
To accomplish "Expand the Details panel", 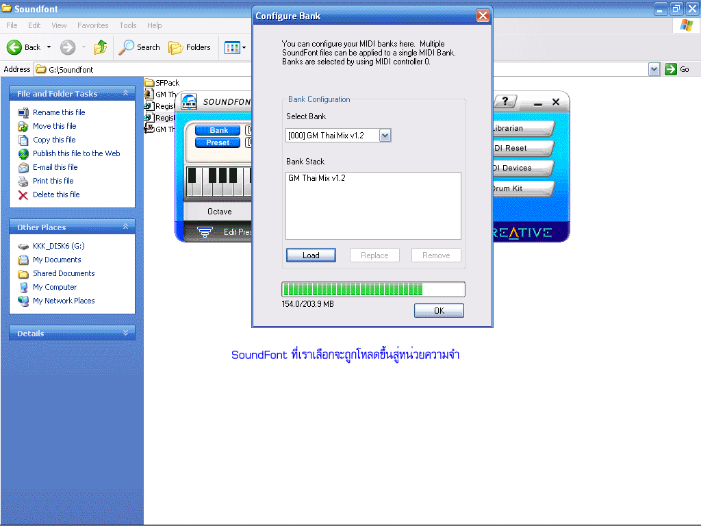I will 126,333.
